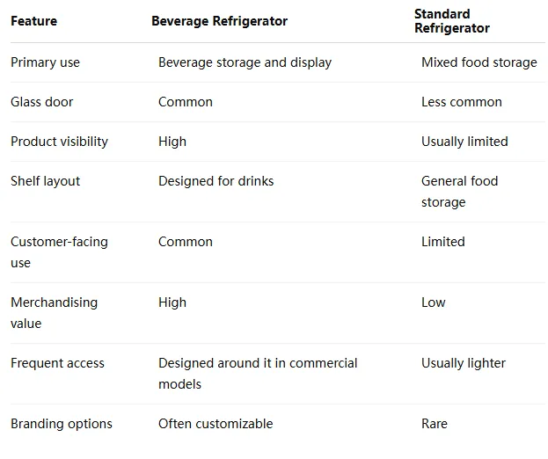Click the Less common cell
The width and height of the screenshot is (548, 459).
pyautogui.click(x=462, y=102)
